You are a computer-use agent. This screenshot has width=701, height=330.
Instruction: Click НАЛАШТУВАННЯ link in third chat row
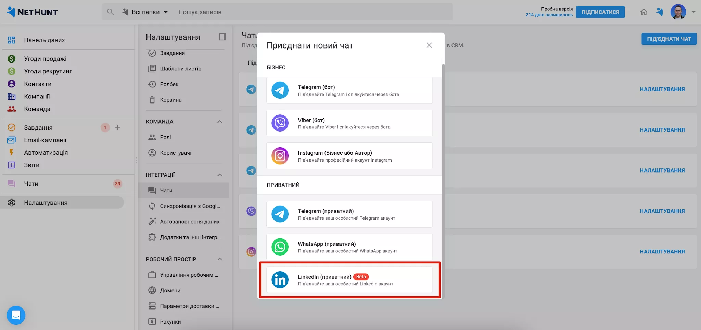coord(662,170)
